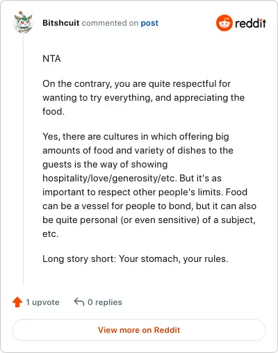Open the Bitshcuit username profile
The height and width of the screenshot is (353, 278).
(61, 23)
